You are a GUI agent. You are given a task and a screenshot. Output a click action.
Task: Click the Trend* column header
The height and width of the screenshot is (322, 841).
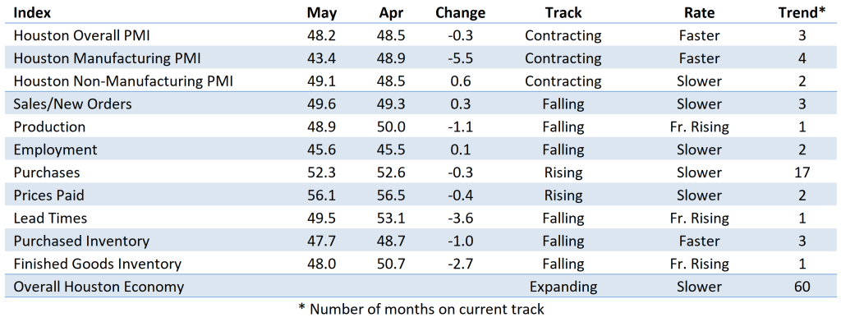(x=802, y=12)
